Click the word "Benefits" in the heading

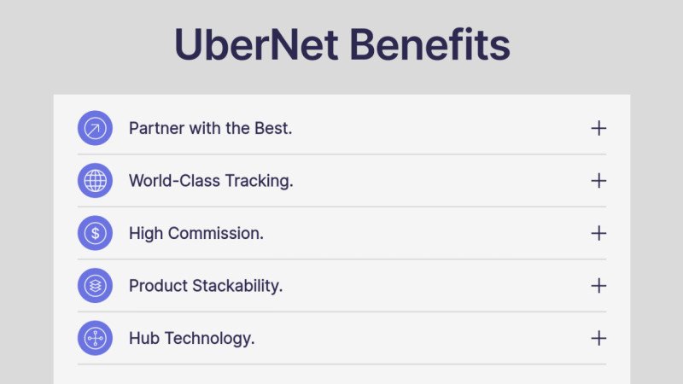[x=430, y=44]
